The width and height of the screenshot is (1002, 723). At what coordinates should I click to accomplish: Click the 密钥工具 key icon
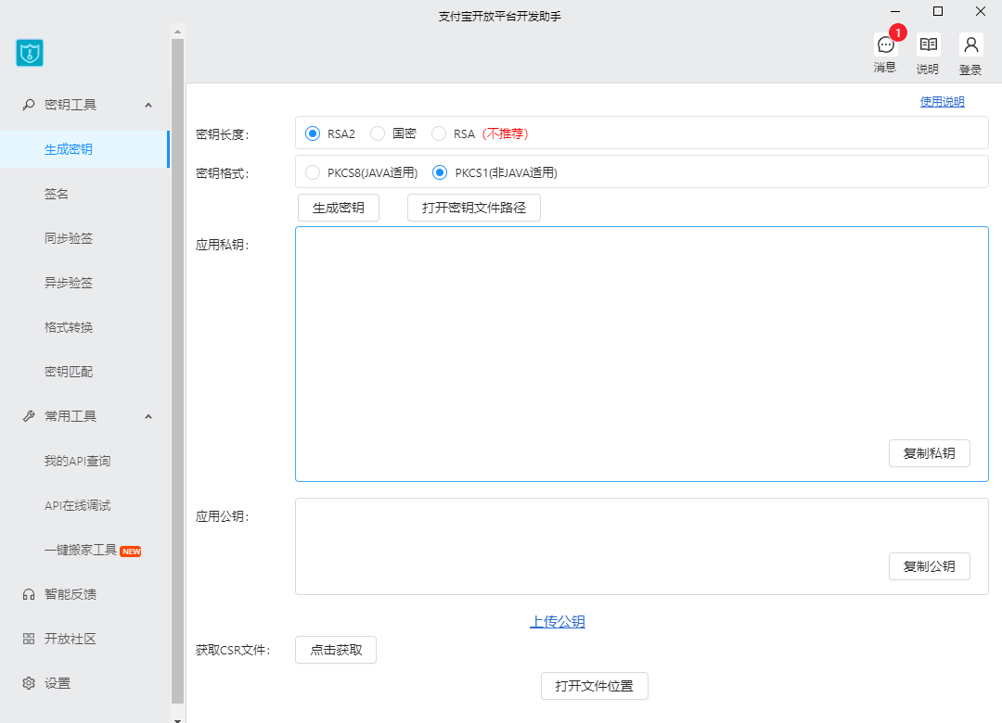[x=29, y=105]
